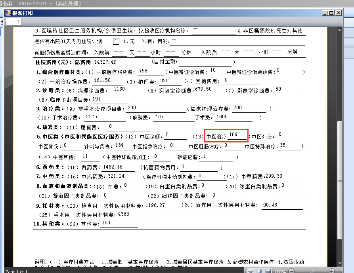Click the vertical scrollbar thumb
Viewport: 354px width, 273px height.
[339, 180]
